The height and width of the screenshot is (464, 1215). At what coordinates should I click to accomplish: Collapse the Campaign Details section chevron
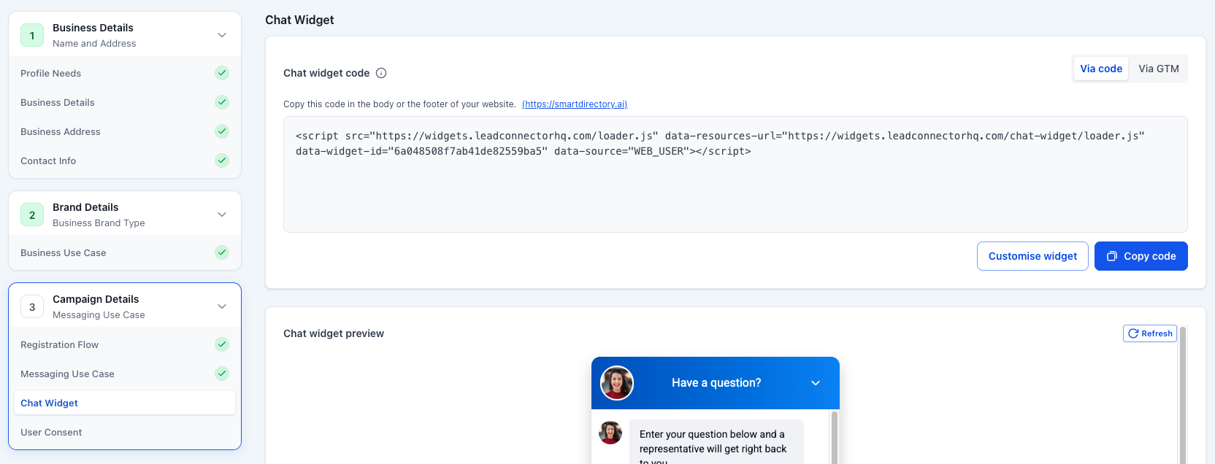pyautogui.click(x=222, y=306)
